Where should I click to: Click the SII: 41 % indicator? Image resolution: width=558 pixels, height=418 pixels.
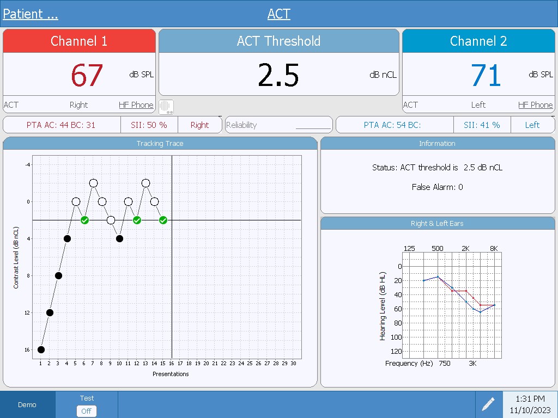pos(482,124)
